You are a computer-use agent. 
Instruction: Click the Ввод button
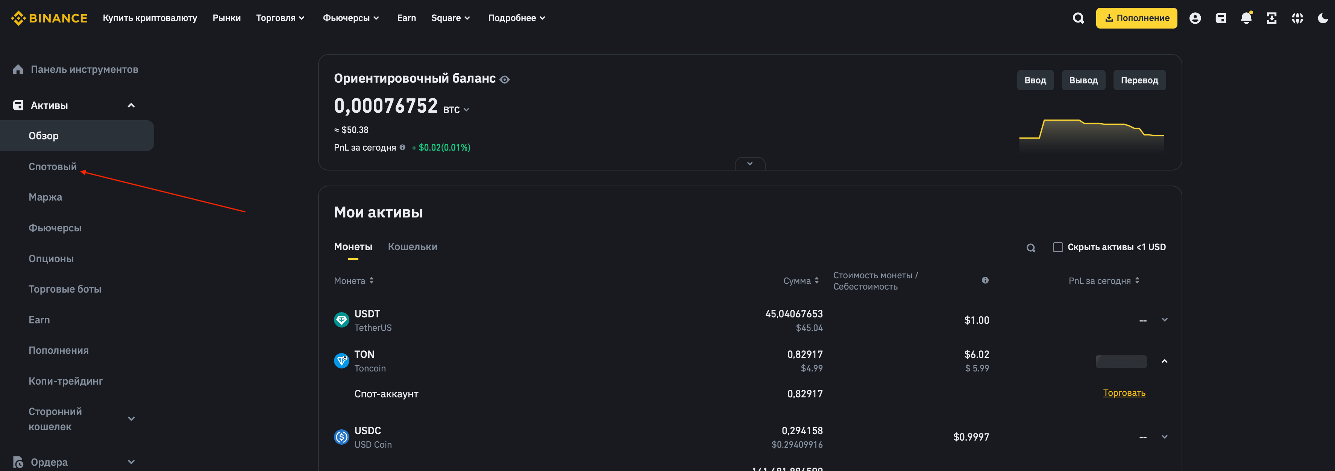[1035, 80]
